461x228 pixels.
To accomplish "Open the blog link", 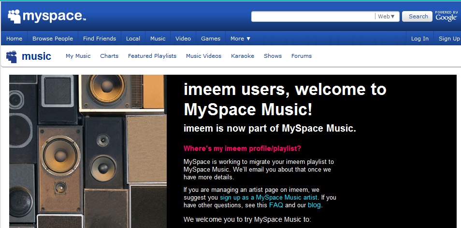I will [314, 205].
